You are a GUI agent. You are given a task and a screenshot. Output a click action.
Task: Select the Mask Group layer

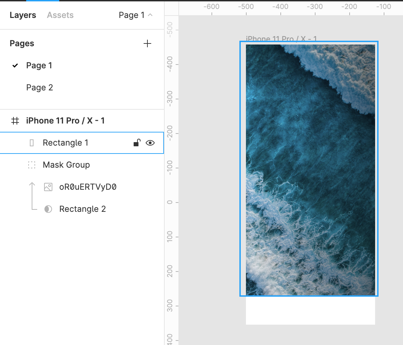[x=66, y=165]
